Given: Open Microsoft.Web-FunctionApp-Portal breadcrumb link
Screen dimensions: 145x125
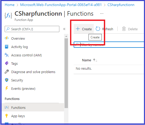Looking at the screenshot, I should pyautogui.click(x=61, y=5).
